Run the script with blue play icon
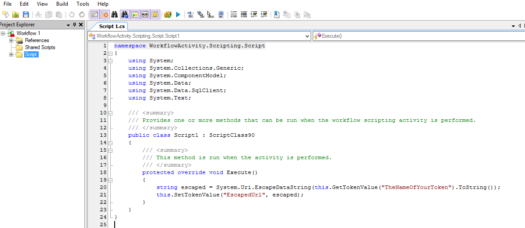Screen dimensions: 525x228 [178, 14]
